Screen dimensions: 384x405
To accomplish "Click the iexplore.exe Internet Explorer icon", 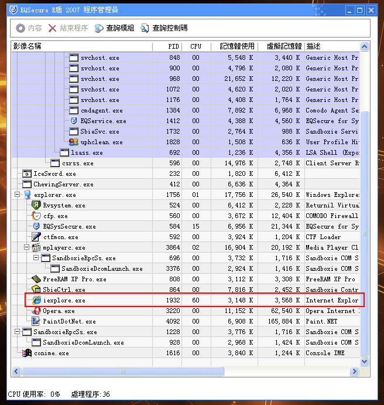I will click(x=37, y=300).
